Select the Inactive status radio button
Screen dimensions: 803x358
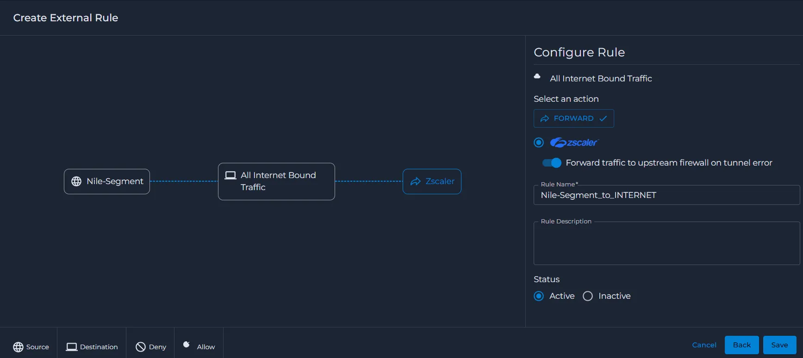588,296
